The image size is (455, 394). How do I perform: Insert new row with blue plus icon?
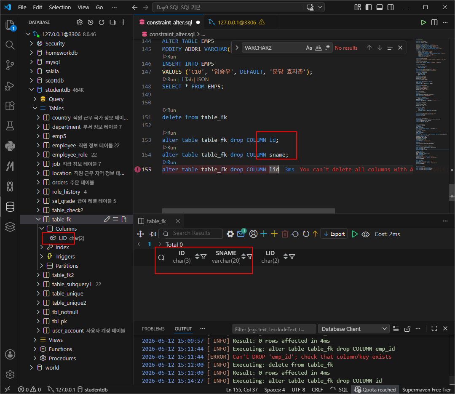point(263,234)
